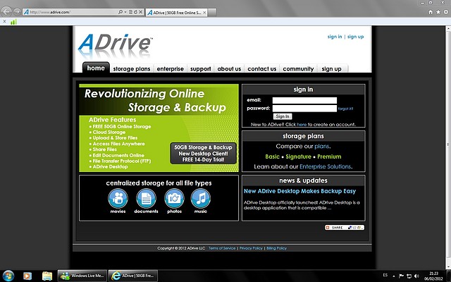Click the 'forgot it?' password link
The height and width of the screenshot is (282, 451).
(345, 109)
